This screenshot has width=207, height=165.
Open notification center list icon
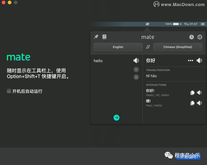[202, 24]
